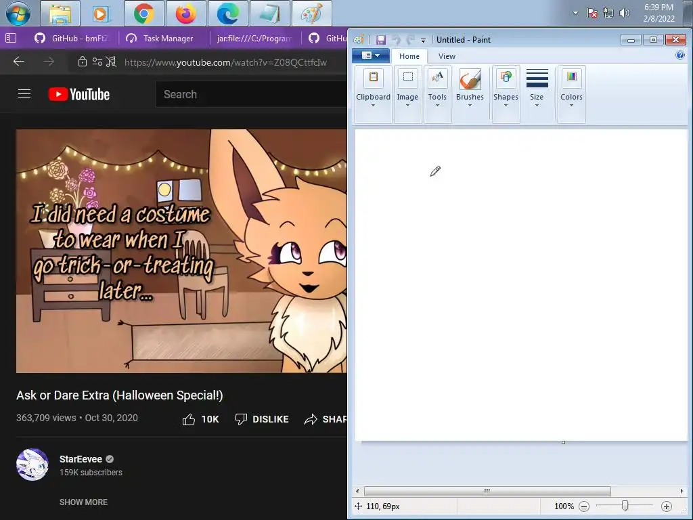Click the network tray icon

pos(608,14)
